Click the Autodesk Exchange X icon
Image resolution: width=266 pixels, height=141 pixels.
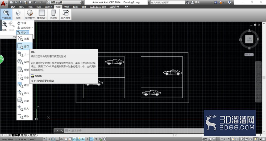pyautogui.click(x=216, y=2)
